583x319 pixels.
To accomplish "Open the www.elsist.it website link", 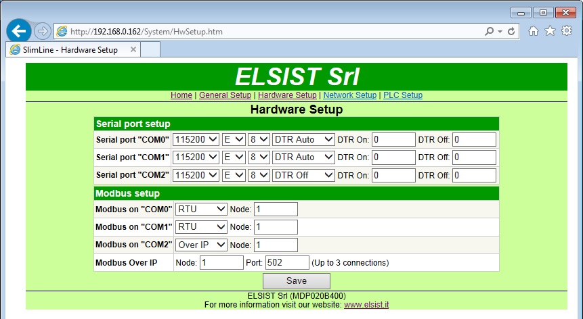I will [x=366, y=305].
